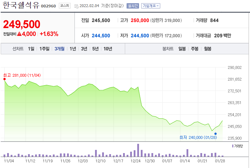
Task: Select the 1년 line chart period
Action: pos(73,49)
